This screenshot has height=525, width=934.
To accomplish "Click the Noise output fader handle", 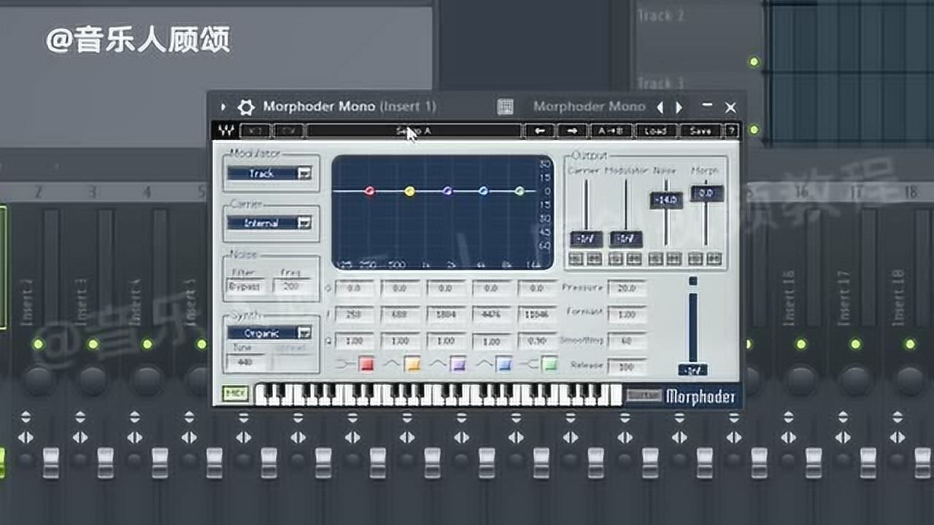I will point(665,200).
